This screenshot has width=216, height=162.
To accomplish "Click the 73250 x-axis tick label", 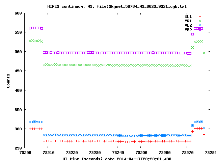I will pos(141,153).
